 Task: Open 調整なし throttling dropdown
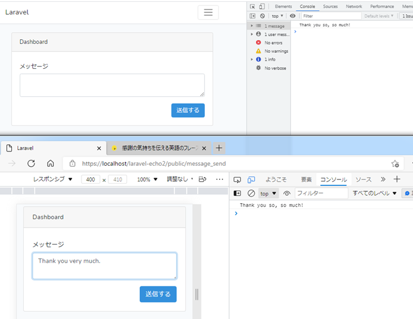(x=180, y=179)
